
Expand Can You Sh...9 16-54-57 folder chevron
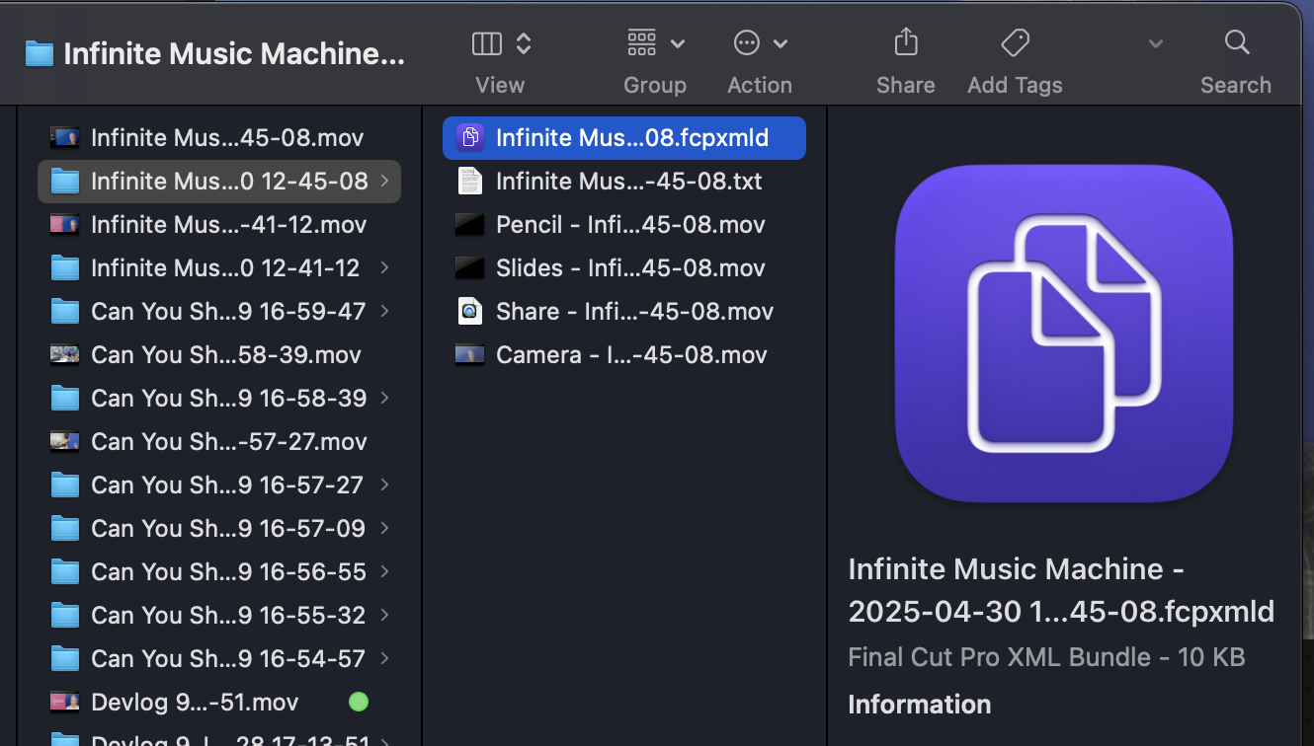coord(384,659)
